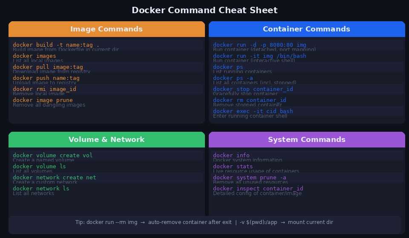Image resolution: width=409 pixels, height=238 pixels.
Task: Select the 'docker image prune' command
Action: [x=43, y=100]
